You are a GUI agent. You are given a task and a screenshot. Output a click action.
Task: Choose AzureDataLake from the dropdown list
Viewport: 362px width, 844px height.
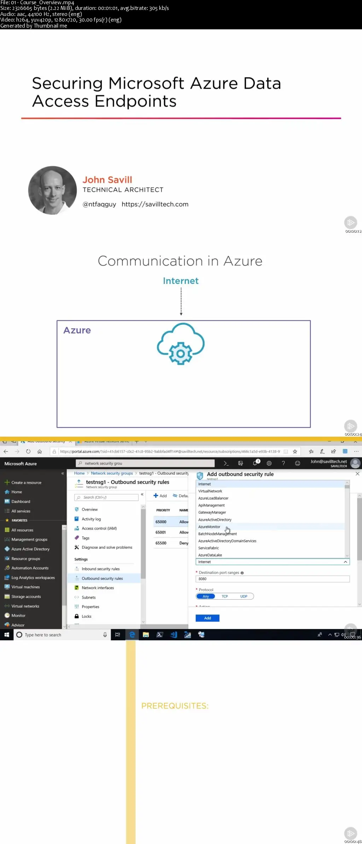[x=210, y=555]
